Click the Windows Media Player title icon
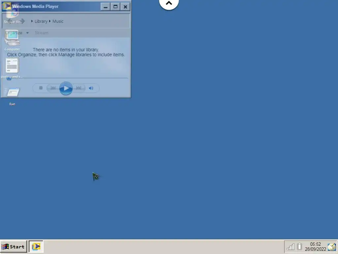Screen dimensions: 338x254 coord(7,6)
